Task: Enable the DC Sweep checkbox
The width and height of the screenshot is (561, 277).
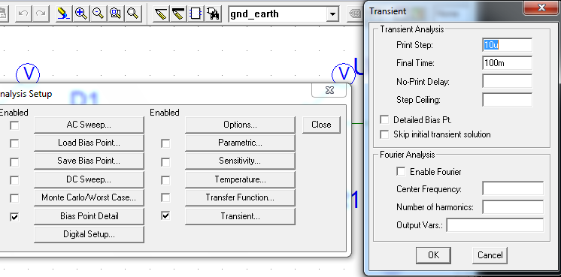Action: (14, 180)
